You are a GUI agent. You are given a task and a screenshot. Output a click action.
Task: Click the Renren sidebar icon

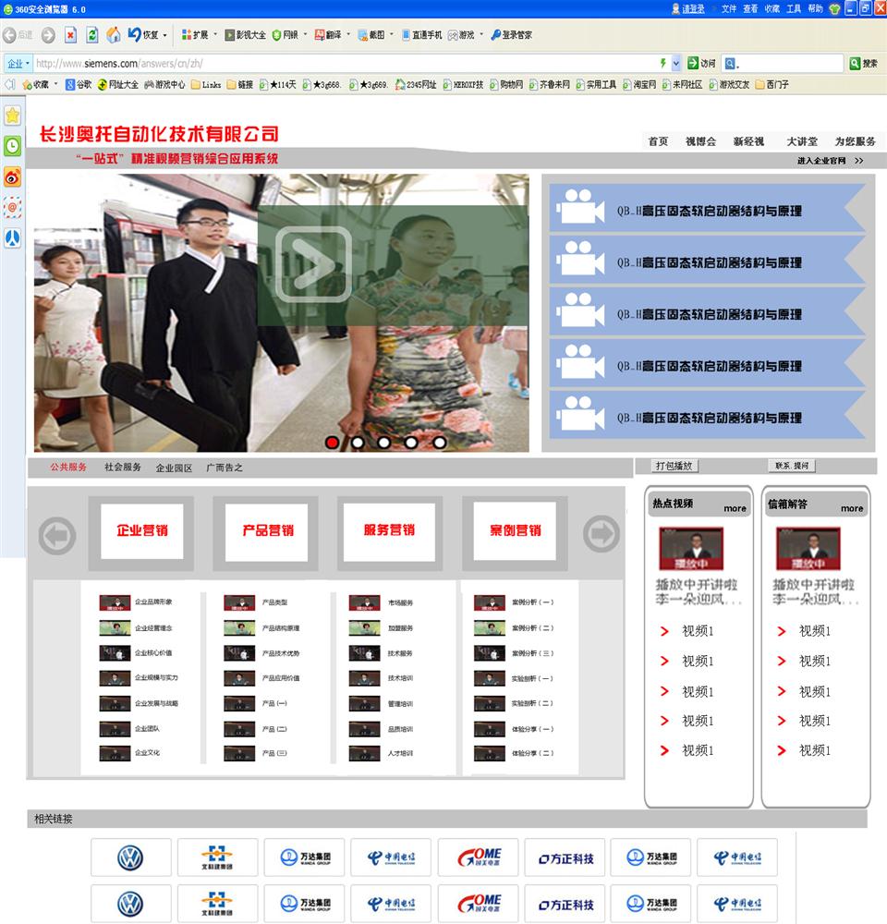[12, 238]
